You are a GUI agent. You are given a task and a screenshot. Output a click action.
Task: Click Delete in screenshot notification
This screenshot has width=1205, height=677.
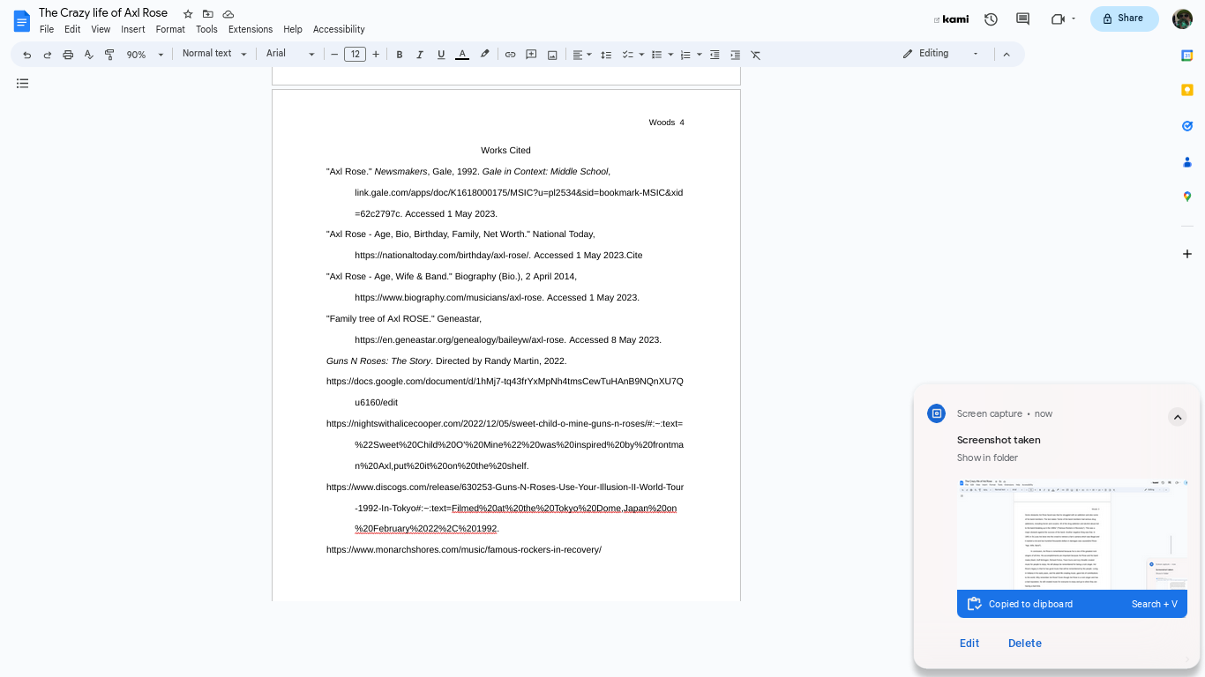tap(1025, 644)
